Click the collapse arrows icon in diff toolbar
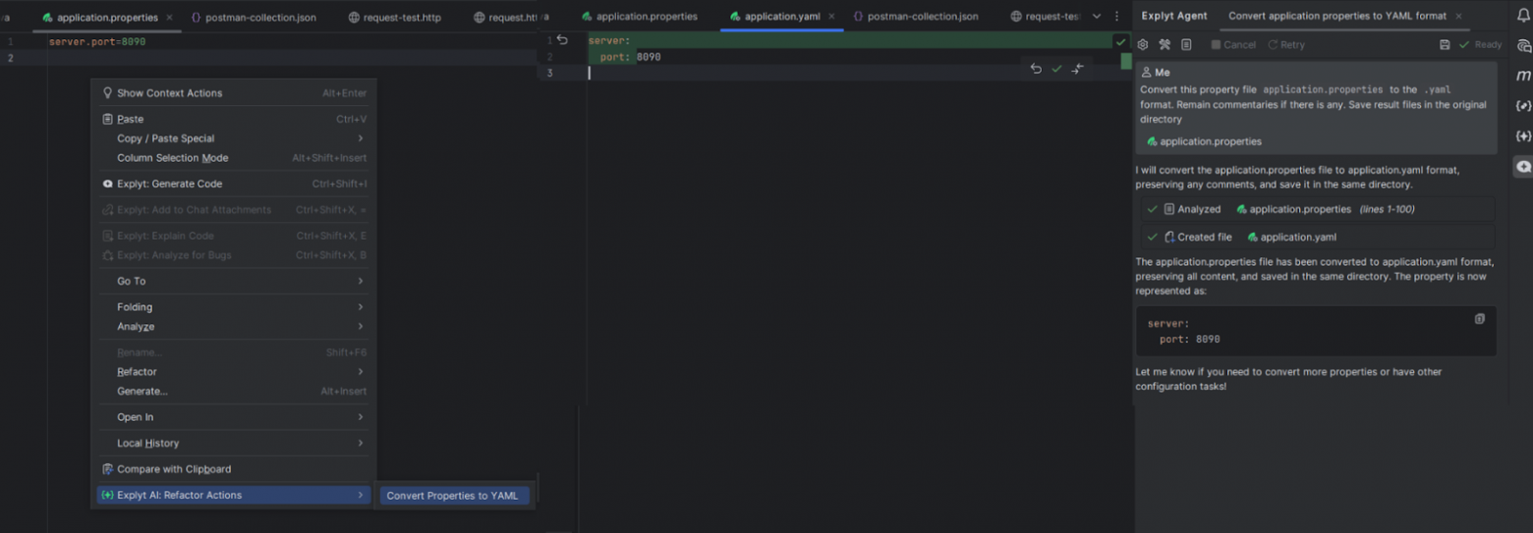This screenshot has height=533, width=1533. [1078, 69]
